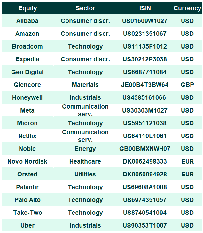
Task: Select the Take-Two equity cell
Action: click(27, 213)
